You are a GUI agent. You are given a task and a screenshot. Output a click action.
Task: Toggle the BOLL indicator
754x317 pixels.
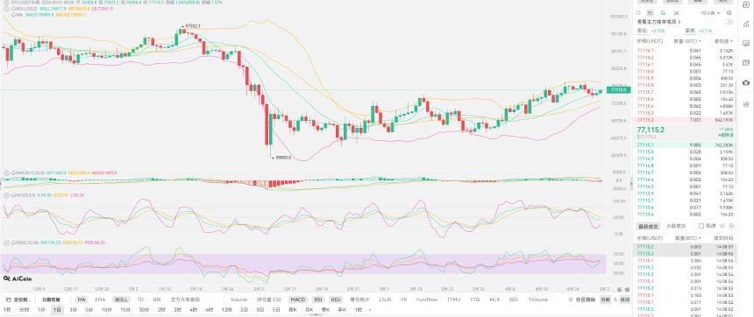[121, 299]
